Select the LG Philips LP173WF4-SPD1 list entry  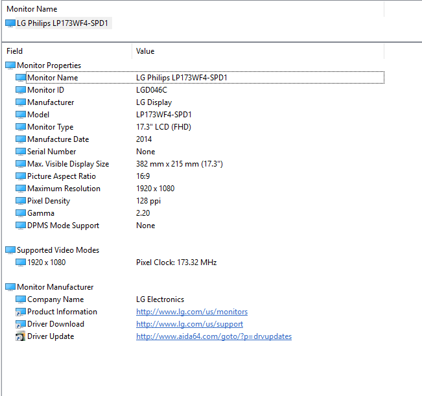click(x=62, y=23)
